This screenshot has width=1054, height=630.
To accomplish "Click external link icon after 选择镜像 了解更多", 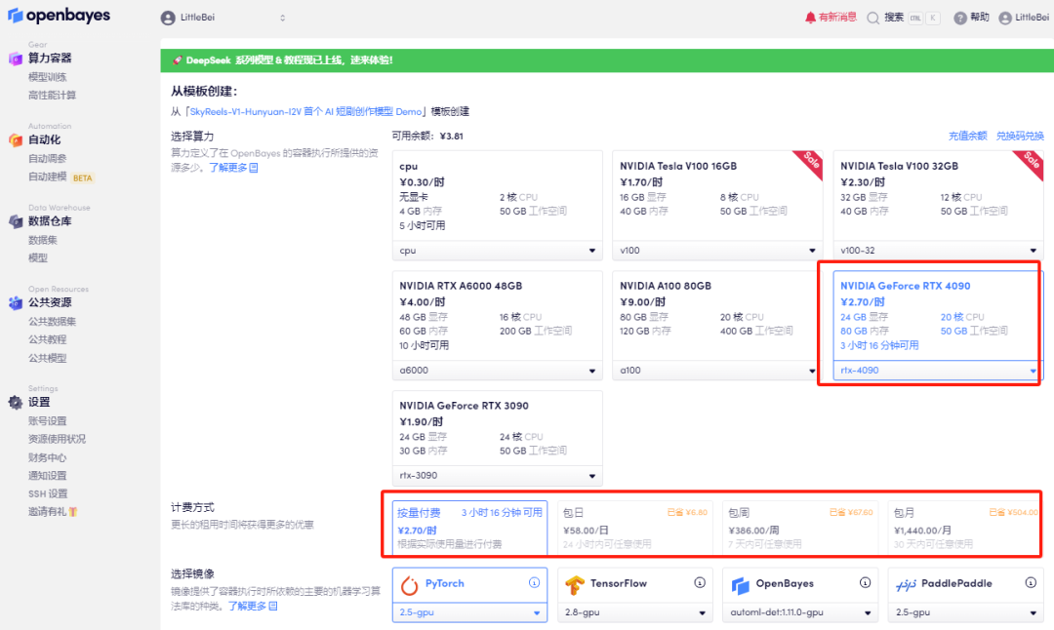I will point(273,606).
